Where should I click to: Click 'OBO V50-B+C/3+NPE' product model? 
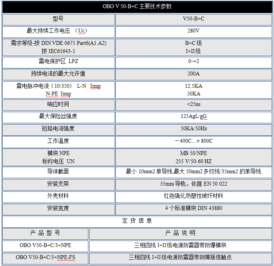tap(46, 246)
